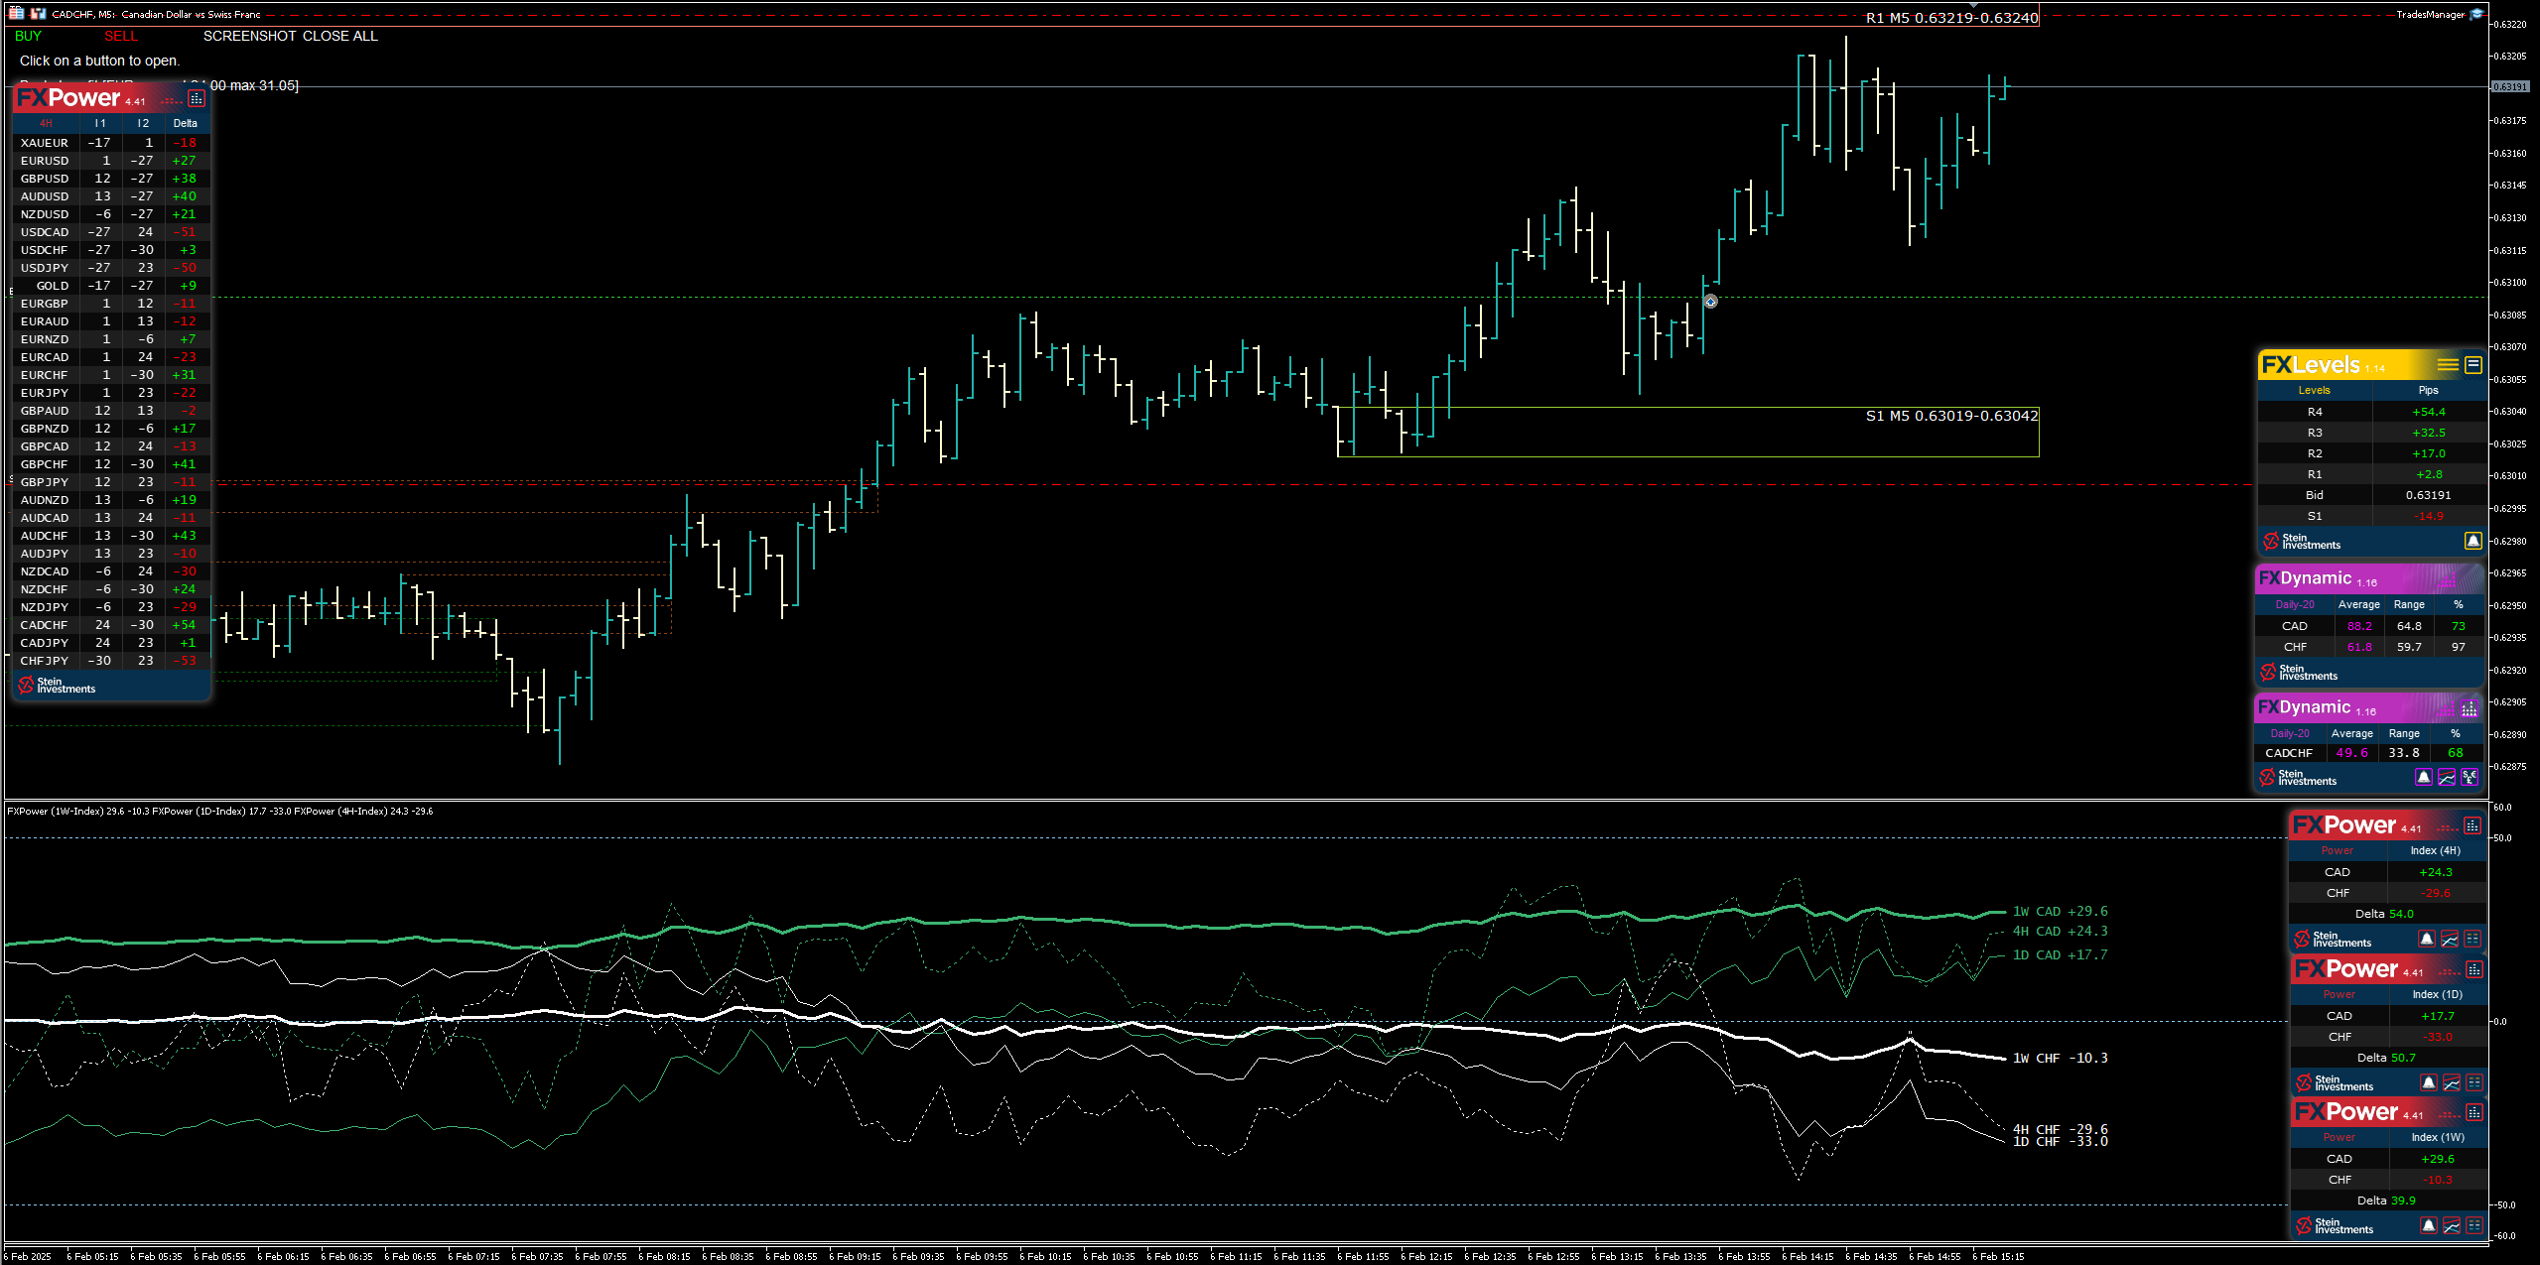The image size is (2540, 1265).
Task: Toggle the bell alert in CADCHF FXDynamic panel
Action: click(2424, 777)
